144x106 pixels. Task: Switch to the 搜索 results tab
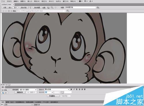[x=3, y=102]
